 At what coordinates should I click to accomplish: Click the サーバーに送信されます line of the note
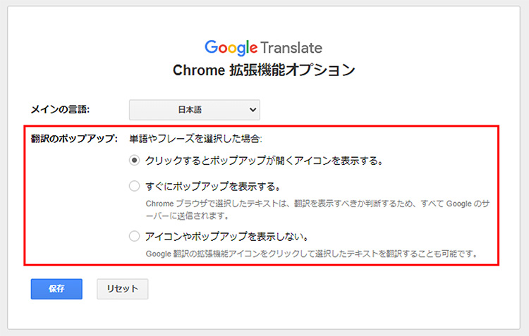tap(187, 216)
